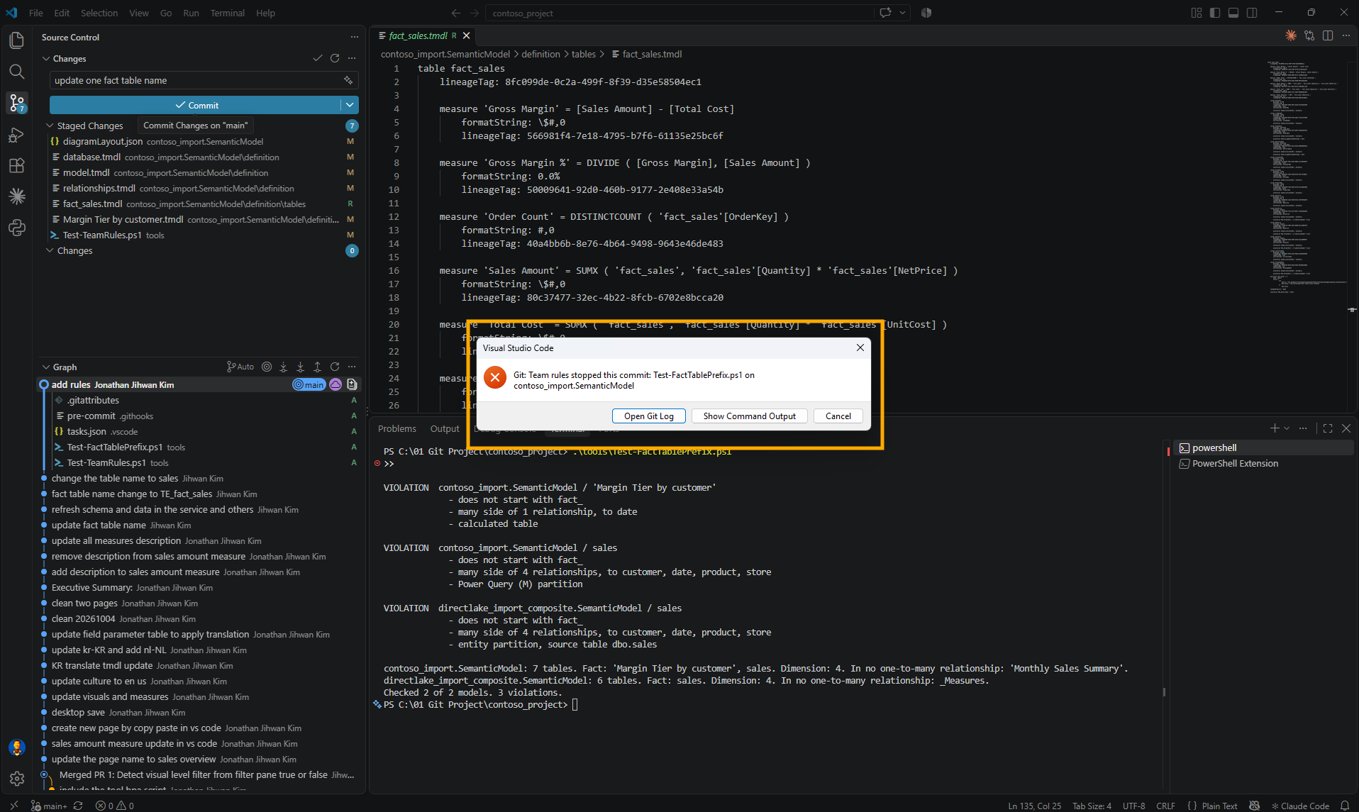The height and width of the screenshot is (812, 1359).
Task: Click the Accounts avatar icon
Action: point(17,747)
